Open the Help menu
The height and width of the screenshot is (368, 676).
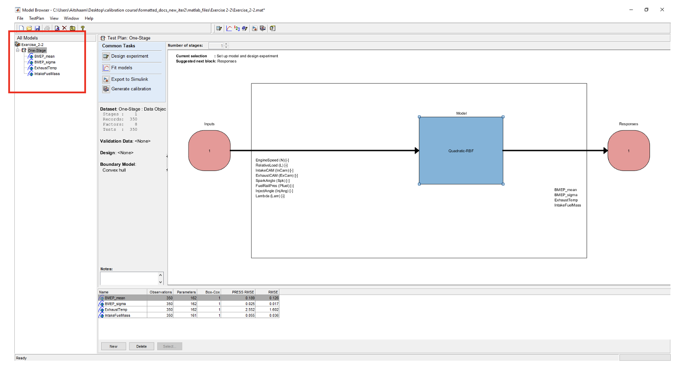tap(89, 18)
